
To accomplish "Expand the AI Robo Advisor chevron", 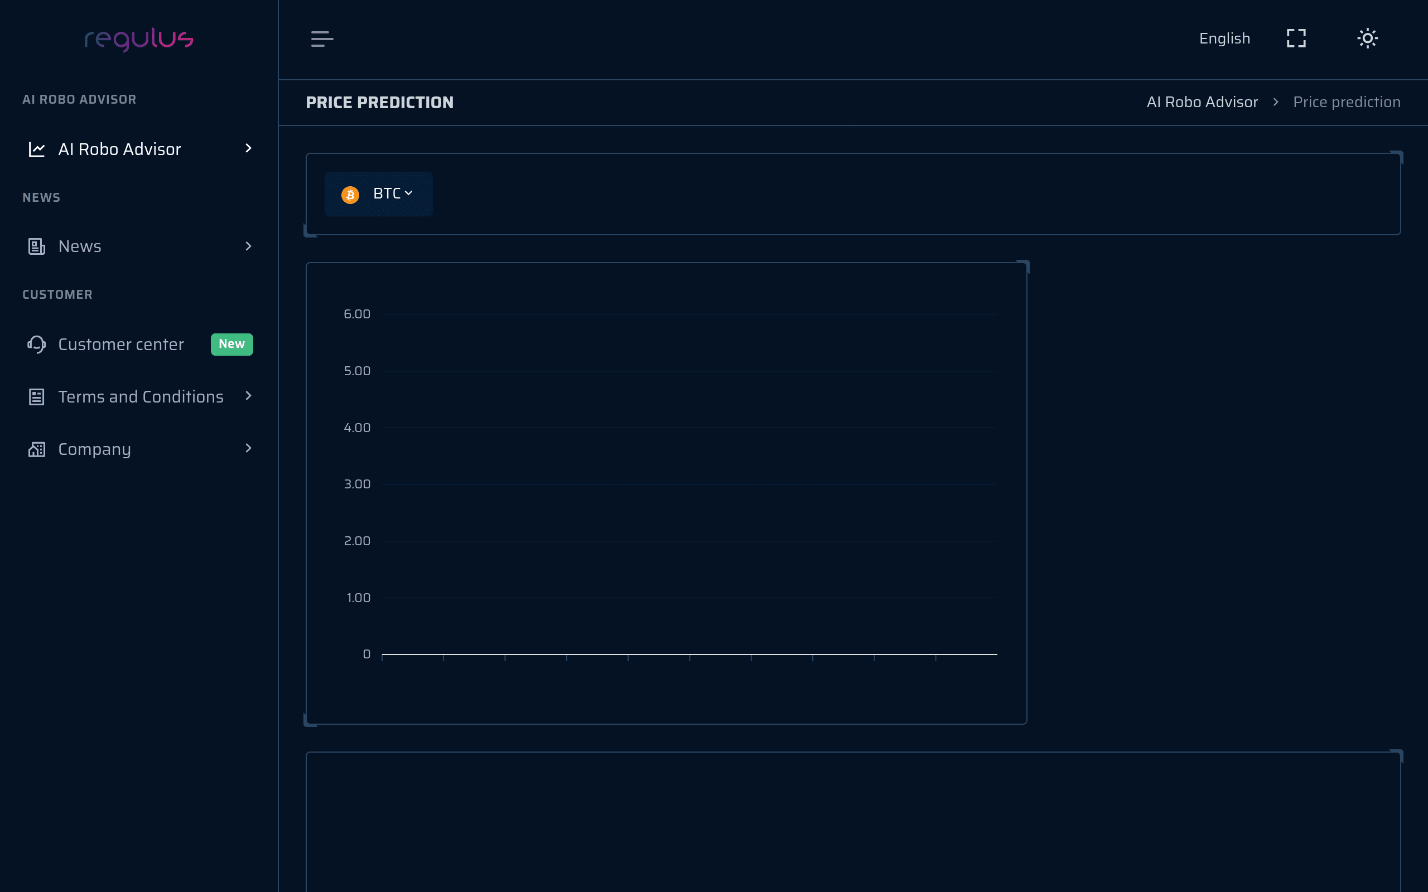I will coord(248,148).
